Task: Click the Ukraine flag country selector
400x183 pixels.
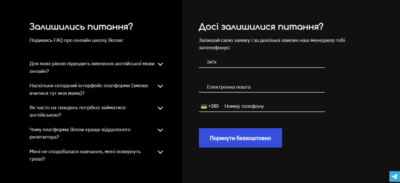Action: click(x=204, y=106)
